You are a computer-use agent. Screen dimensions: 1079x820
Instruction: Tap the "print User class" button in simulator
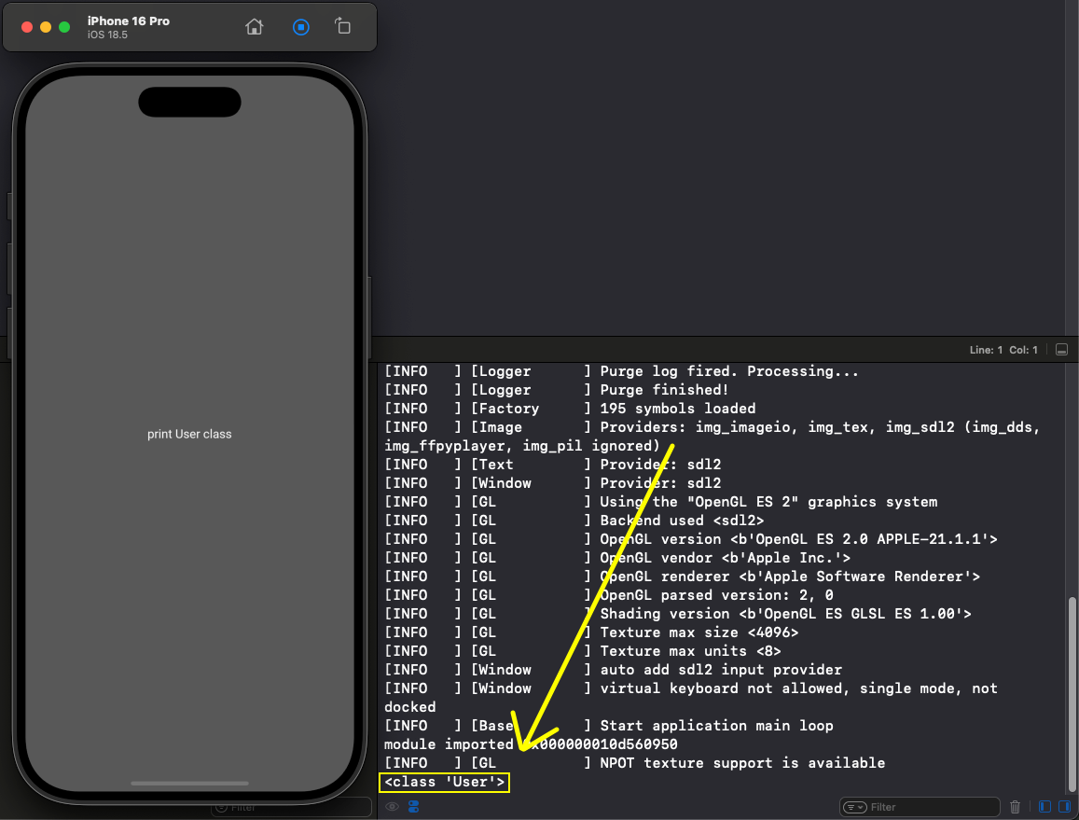[189, 434]
